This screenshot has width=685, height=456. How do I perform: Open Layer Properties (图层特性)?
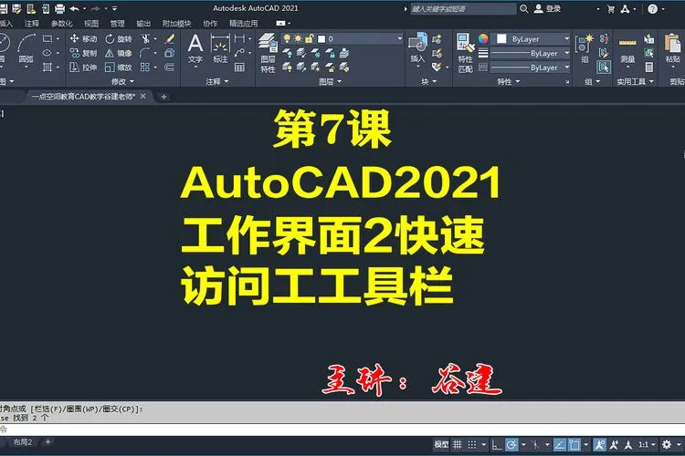tap(268, 53)
